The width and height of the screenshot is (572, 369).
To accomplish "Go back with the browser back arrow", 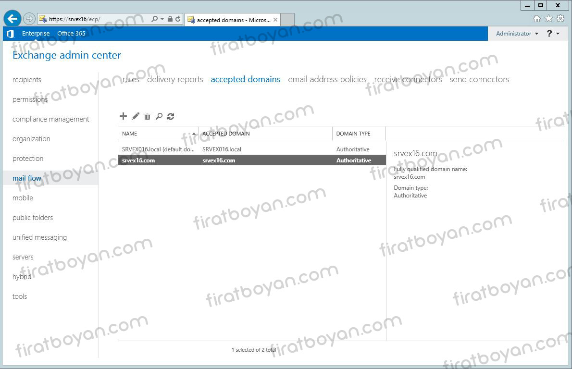I will (12, 18).
